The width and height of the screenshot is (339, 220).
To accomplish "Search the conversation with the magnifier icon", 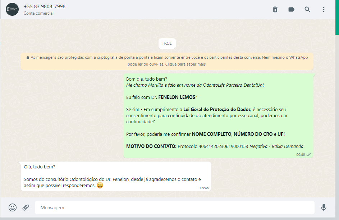I will 307,9.
